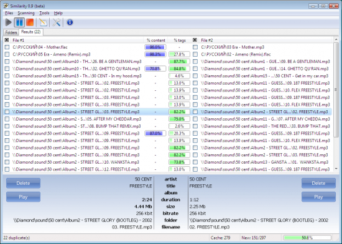
Task: Click the 2.25 Mb size value
Action: [197, 207]
